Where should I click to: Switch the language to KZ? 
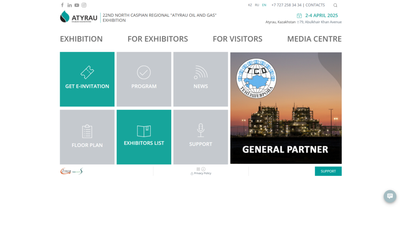(x=250, y=5)
